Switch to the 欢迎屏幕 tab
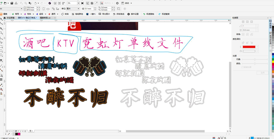The height and width of the screenshot is (139, 274). tap(11, 18)
